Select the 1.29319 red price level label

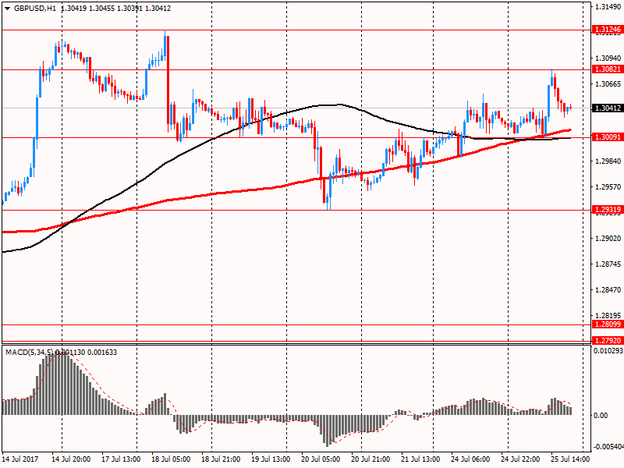point(608,209)
